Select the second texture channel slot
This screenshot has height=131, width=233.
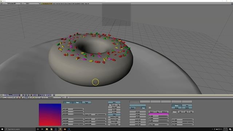tap(145, 102)
